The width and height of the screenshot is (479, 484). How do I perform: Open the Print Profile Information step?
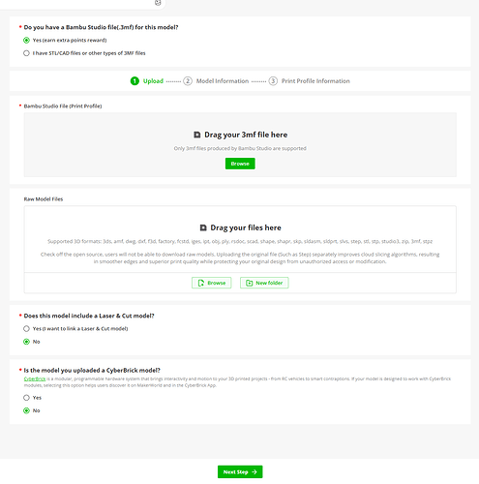[x=315, y=81]
